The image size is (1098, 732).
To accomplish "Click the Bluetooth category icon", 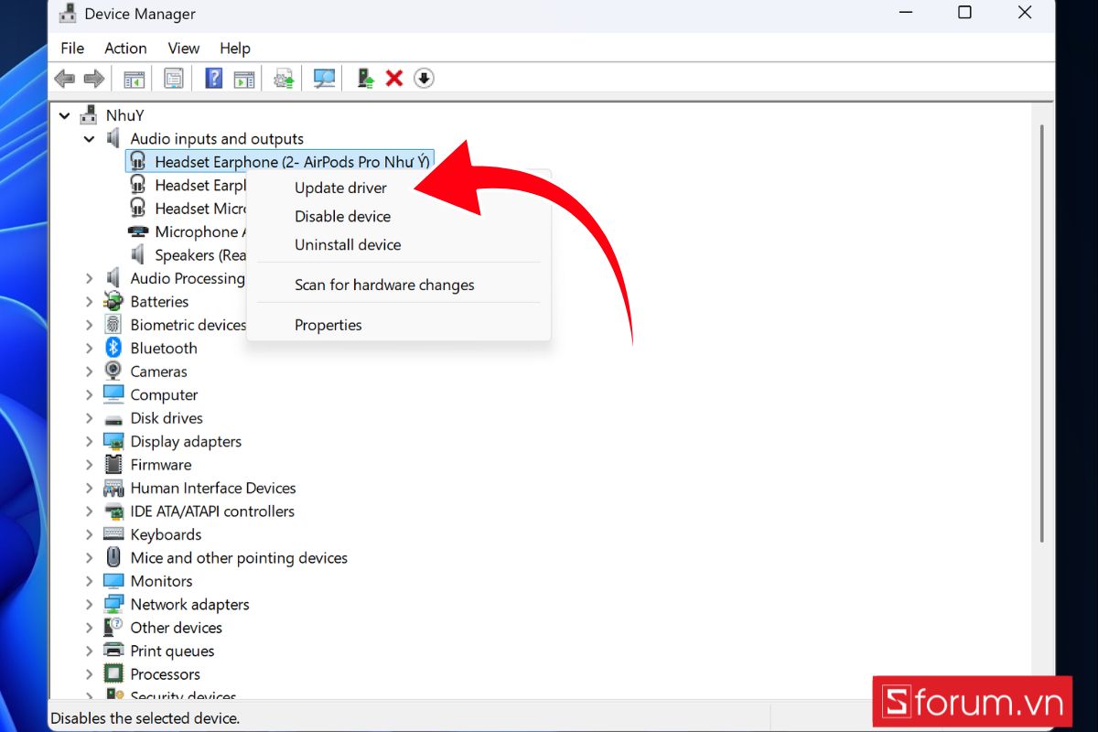I will point(113,348).
